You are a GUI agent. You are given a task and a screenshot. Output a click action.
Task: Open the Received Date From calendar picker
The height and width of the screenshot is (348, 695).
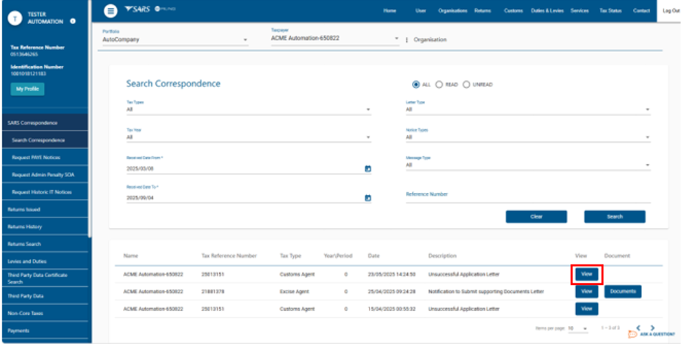click(367, 169)
